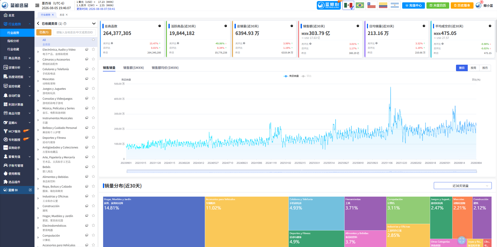Image resolution: width=497 pixels, height=247 pixels.
Task: Expand the Deportes y Fitness tree node
Action: (x=38, y=140)
